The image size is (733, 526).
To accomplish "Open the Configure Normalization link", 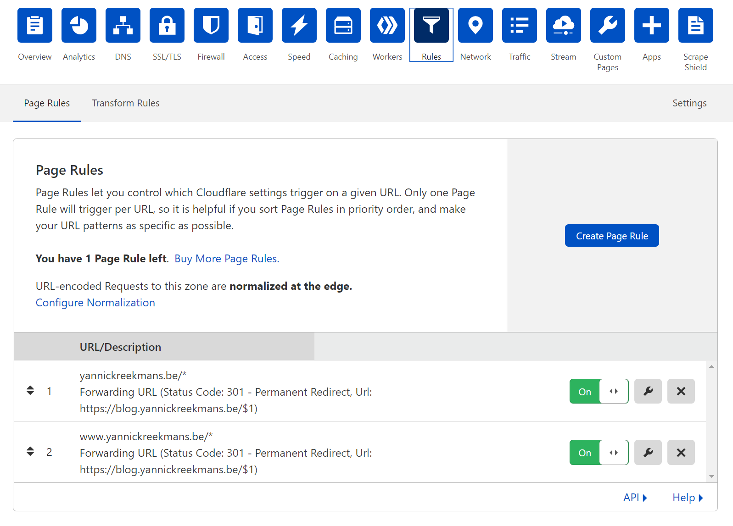I will (x=95, y=303).
